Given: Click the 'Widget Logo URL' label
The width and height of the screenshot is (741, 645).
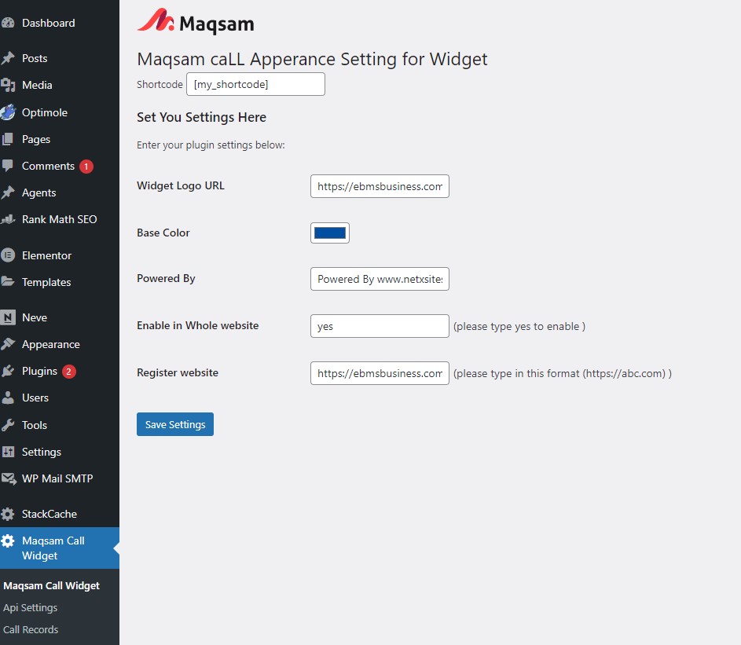Looking at the screenshot, I should coord(181,185).
